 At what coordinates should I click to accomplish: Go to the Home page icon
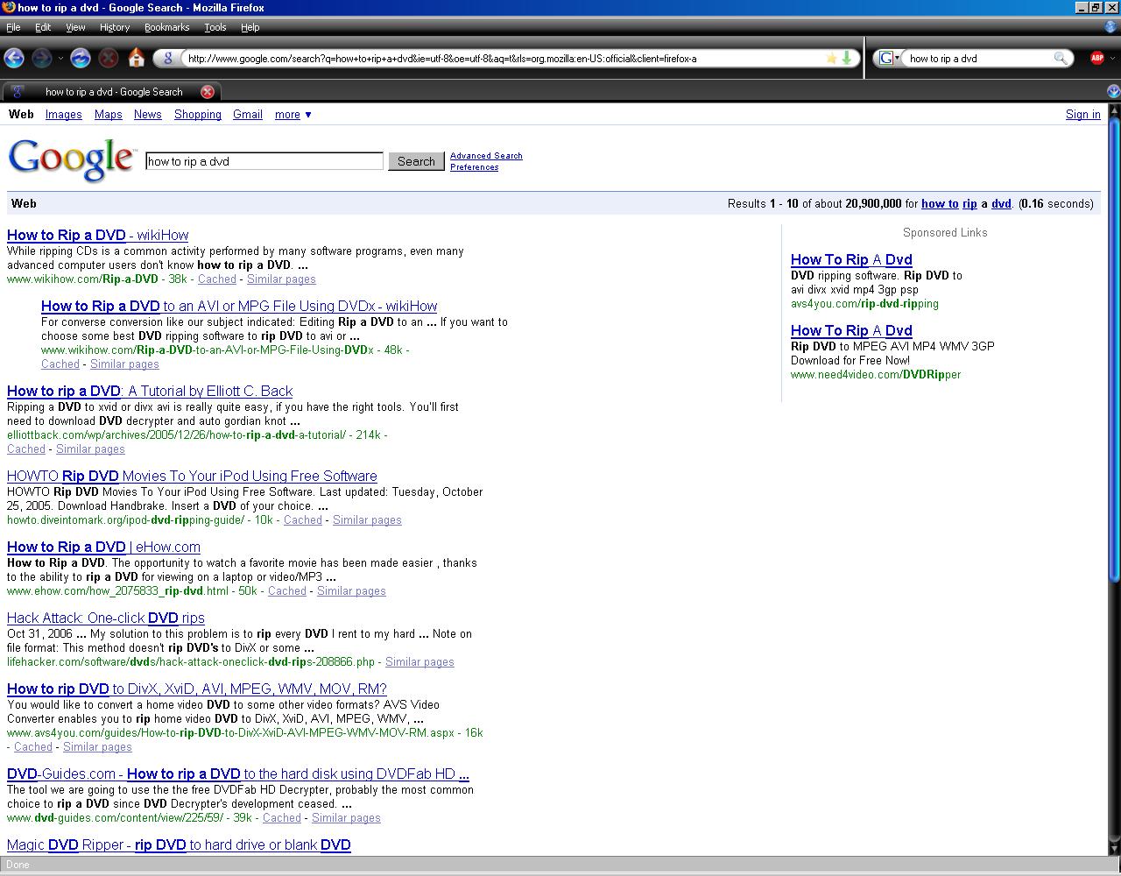pyautogui.click(x=137, y=59)
